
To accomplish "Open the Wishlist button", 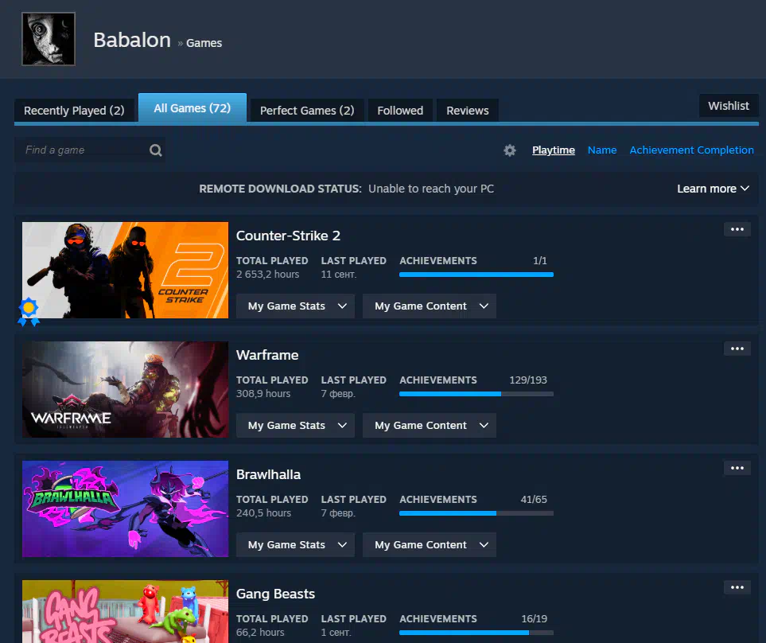I will [x=729, y=106].
